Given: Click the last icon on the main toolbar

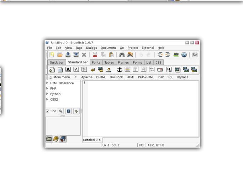Looking at the screenshot, I should (195, 55).
